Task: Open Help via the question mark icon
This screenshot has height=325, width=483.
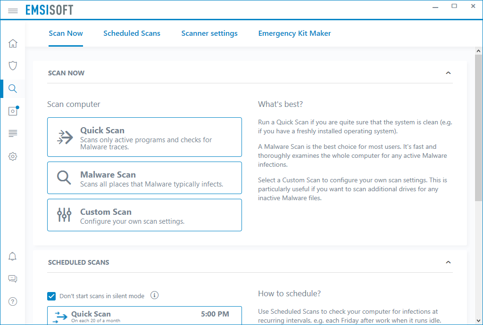Action: (x=13, y=301)
